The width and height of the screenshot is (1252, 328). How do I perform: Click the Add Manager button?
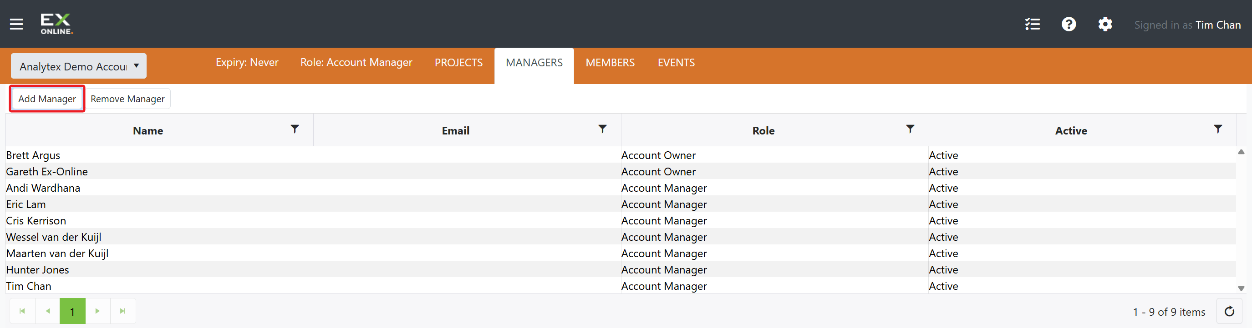pos(47,99)
